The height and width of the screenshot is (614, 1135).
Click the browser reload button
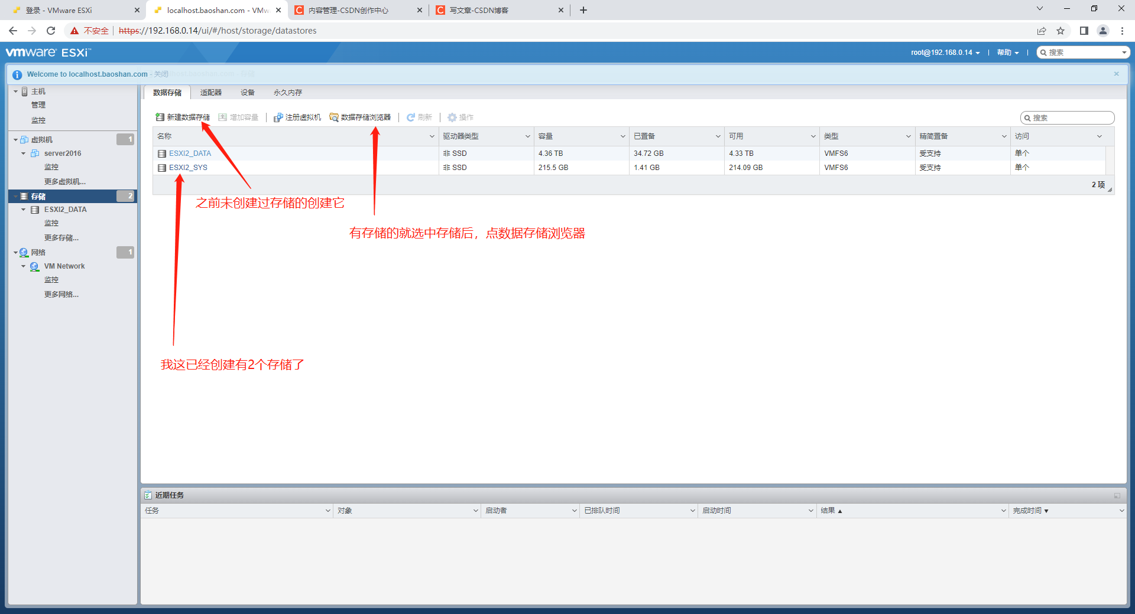click(x=51, y=31)
